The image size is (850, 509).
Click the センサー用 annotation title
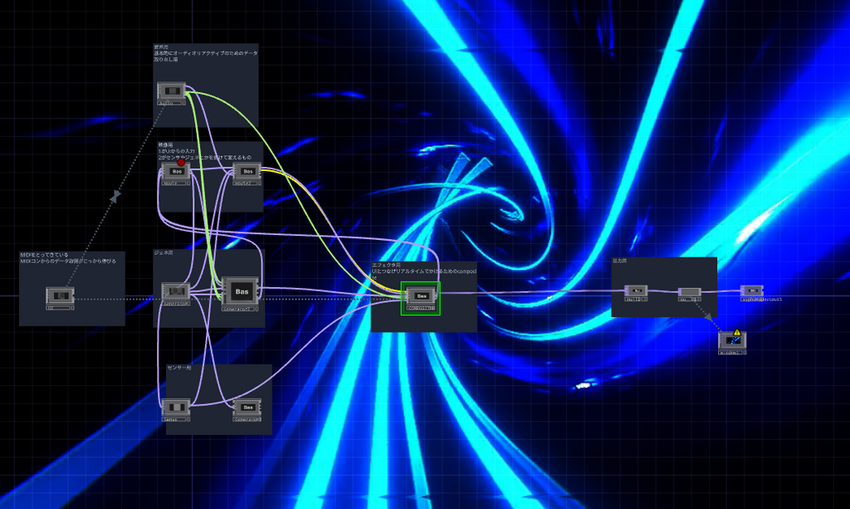(x=179, y=368)
